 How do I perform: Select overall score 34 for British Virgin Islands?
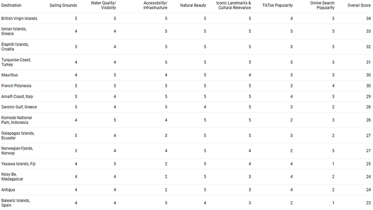click(368, 18)
